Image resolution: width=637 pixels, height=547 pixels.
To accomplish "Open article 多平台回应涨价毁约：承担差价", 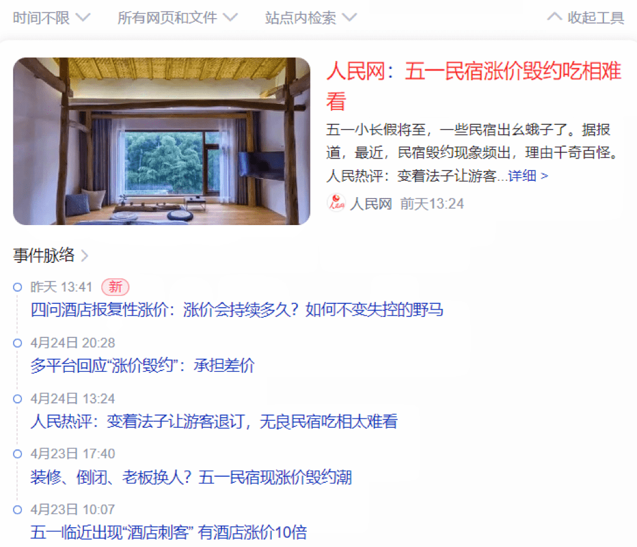I will point(142,365).
